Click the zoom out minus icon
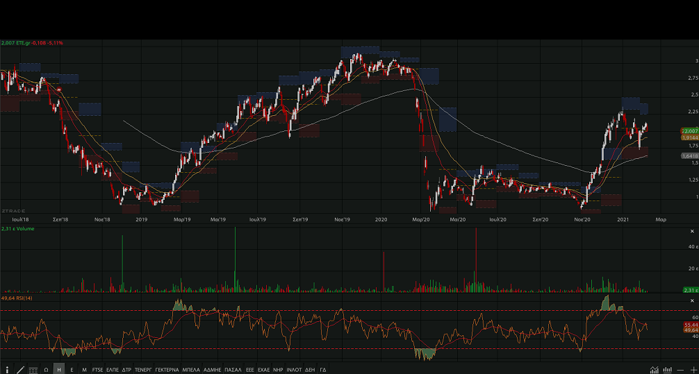The width and height of the screenshot is (699, 374). [680, 369]
